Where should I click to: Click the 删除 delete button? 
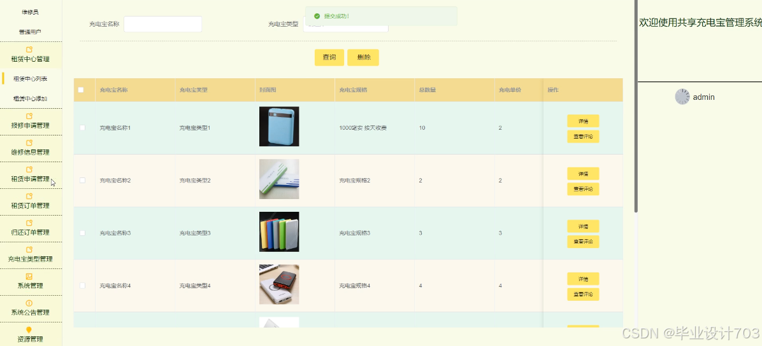(363, 57)
